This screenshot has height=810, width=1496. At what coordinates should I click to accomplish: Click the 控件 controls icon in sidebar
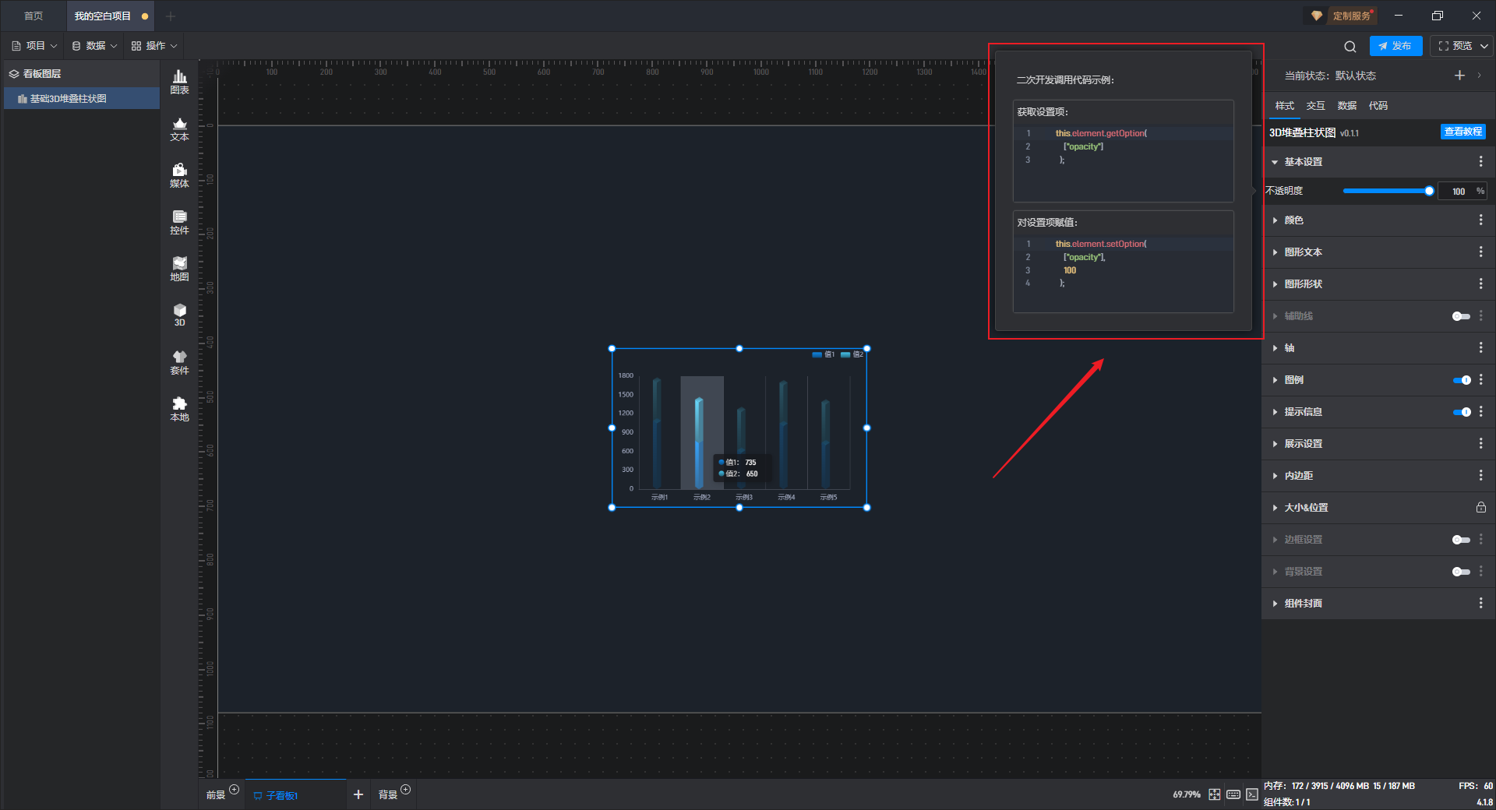[179, 222]
